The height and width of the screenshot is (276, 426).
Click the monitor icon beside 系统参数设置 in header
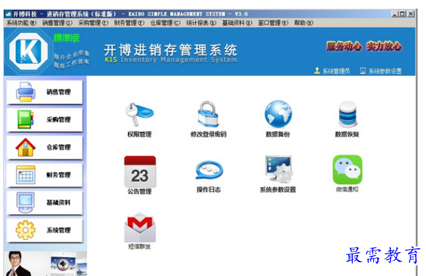pos(363,70)
